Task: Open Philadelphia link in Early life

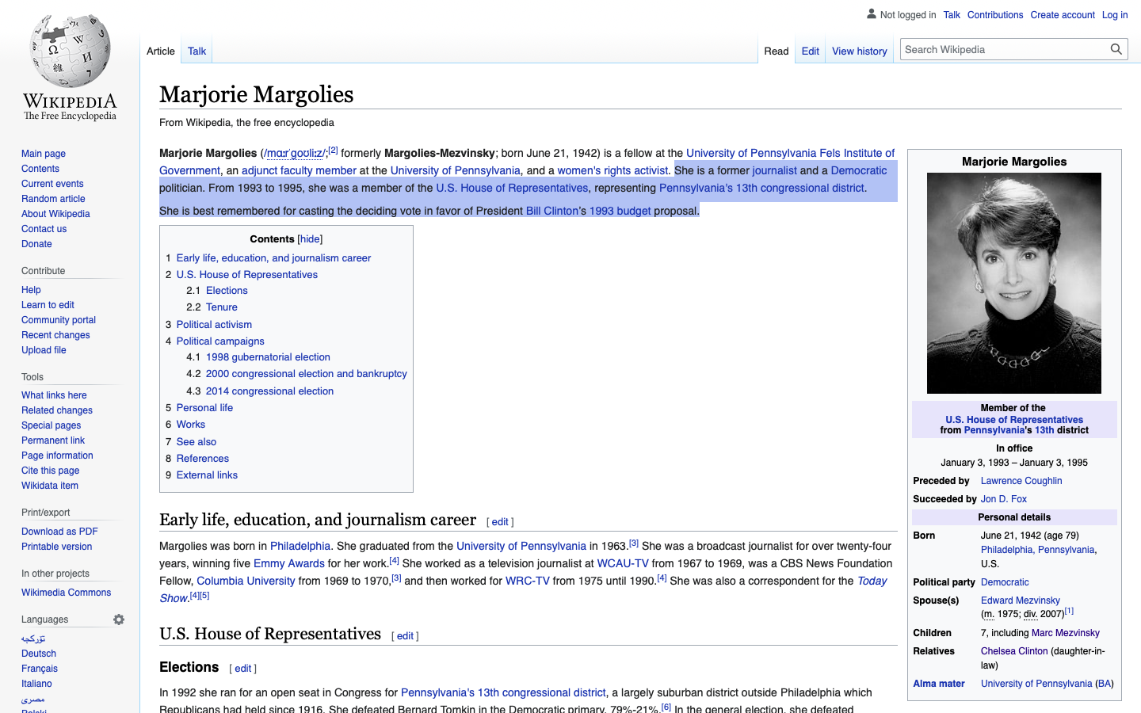Action: pyautogui.click(x=300, y=546)
